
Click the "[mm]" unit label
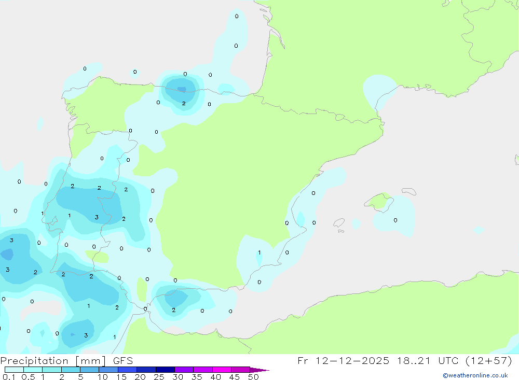(x=90, y=361)
